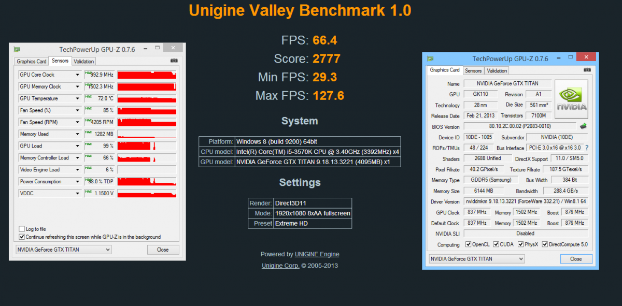622x306 pixels.
Task: Switch to Sensors tab in right GPU-Z window
Action: tap(473, 70)
